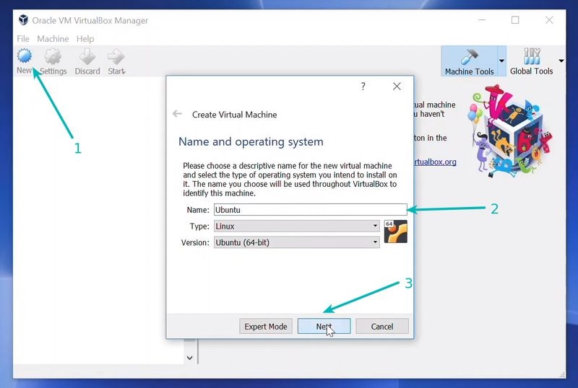Click the VirtualBox mascot cube illustration
The height and width of the screenshot is (388, 578).
click(511, 131)
